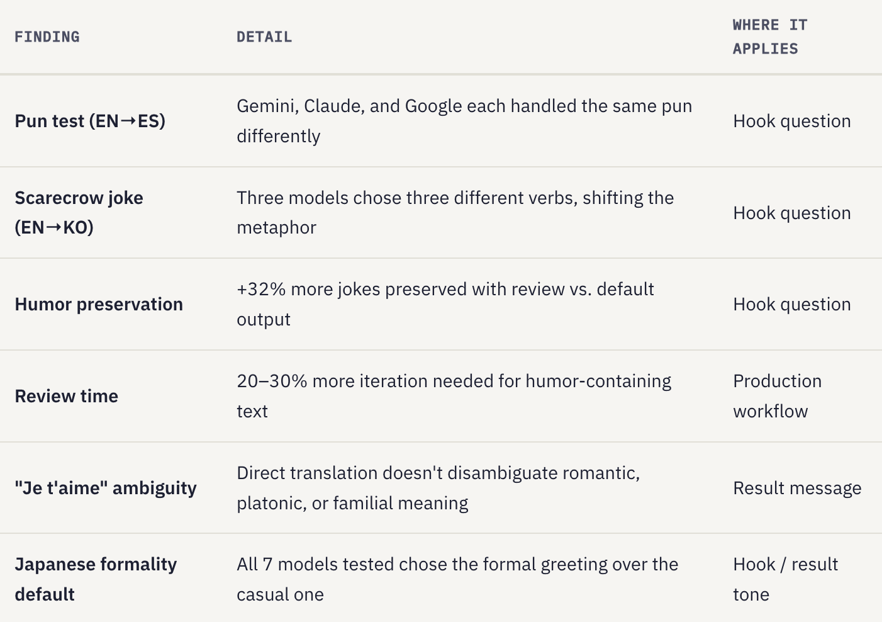
Task: Click Hook question in Pun test row
Action: [792, 121]
